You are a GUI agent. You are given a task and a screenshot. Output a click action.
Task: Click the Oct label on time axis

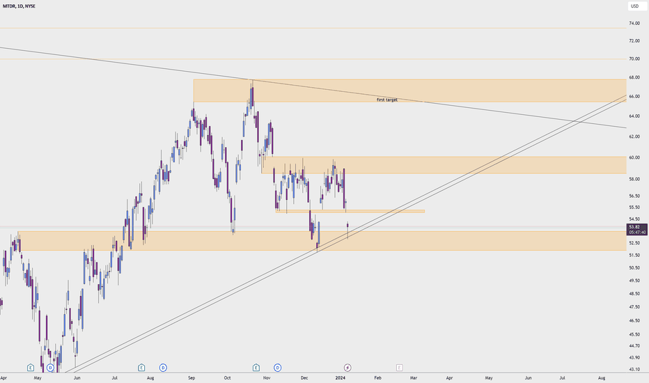pyautogui.click(x=227, y=378)
